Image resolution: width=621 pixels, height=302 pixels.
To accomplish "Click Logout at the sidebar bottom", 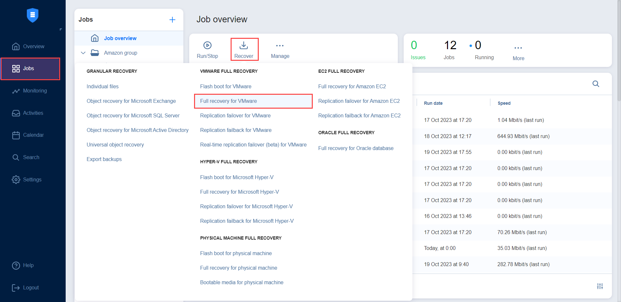I will coord(31,287).
